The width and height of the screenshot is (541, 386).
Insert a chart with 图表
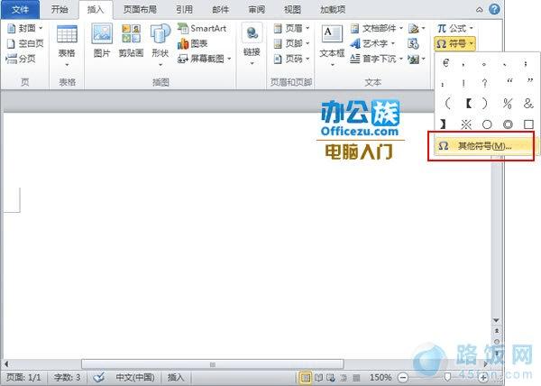pyautogui.click(x=193, y=43)
